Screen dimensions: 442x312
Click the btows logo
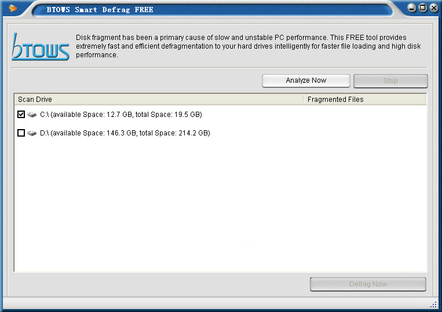point(41,47)
